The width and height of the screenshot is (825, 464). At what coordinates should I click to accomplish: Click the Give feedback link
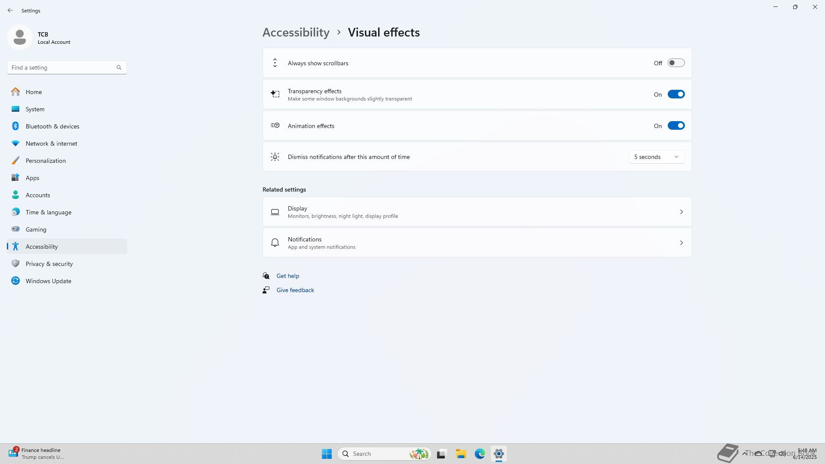click(x=295, y=290)
